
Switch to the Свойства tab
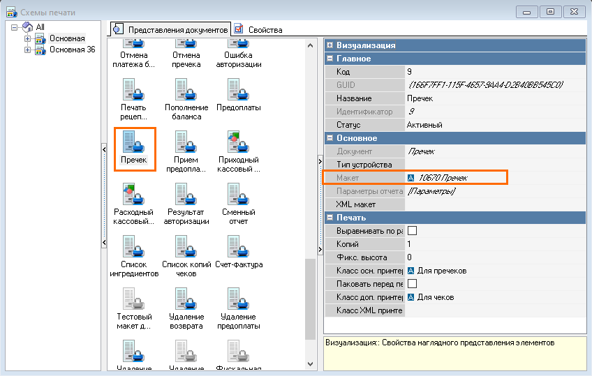tap(265, 30)
